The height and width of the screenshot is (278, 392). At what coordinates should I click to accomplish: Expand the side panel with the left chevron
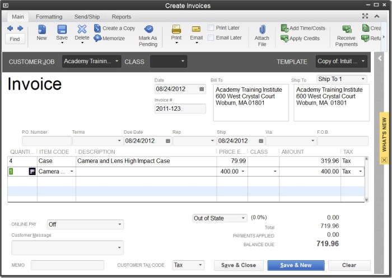tap(380, 58)
